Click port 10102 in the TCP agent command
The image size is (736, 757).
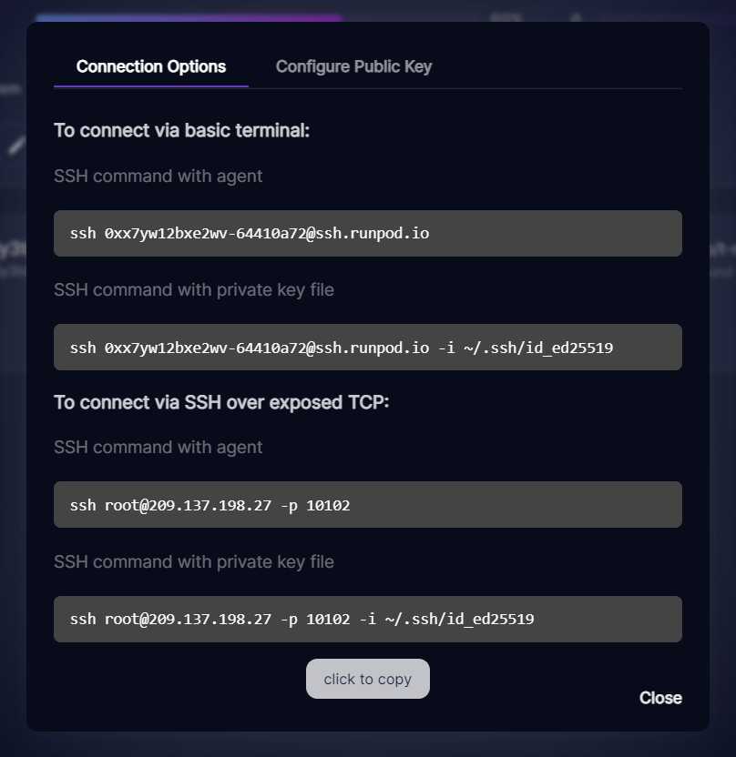pos(328,505)
